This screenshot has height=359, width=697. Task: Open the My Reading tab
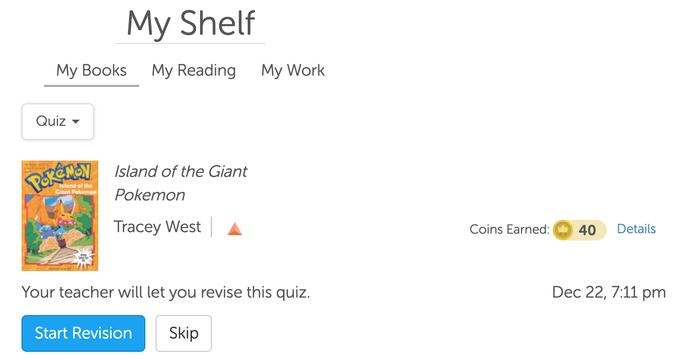pos(193,71)
